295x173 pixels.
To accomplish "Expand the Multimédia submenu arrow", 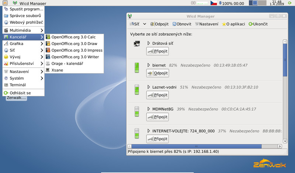I will [42, 30].
